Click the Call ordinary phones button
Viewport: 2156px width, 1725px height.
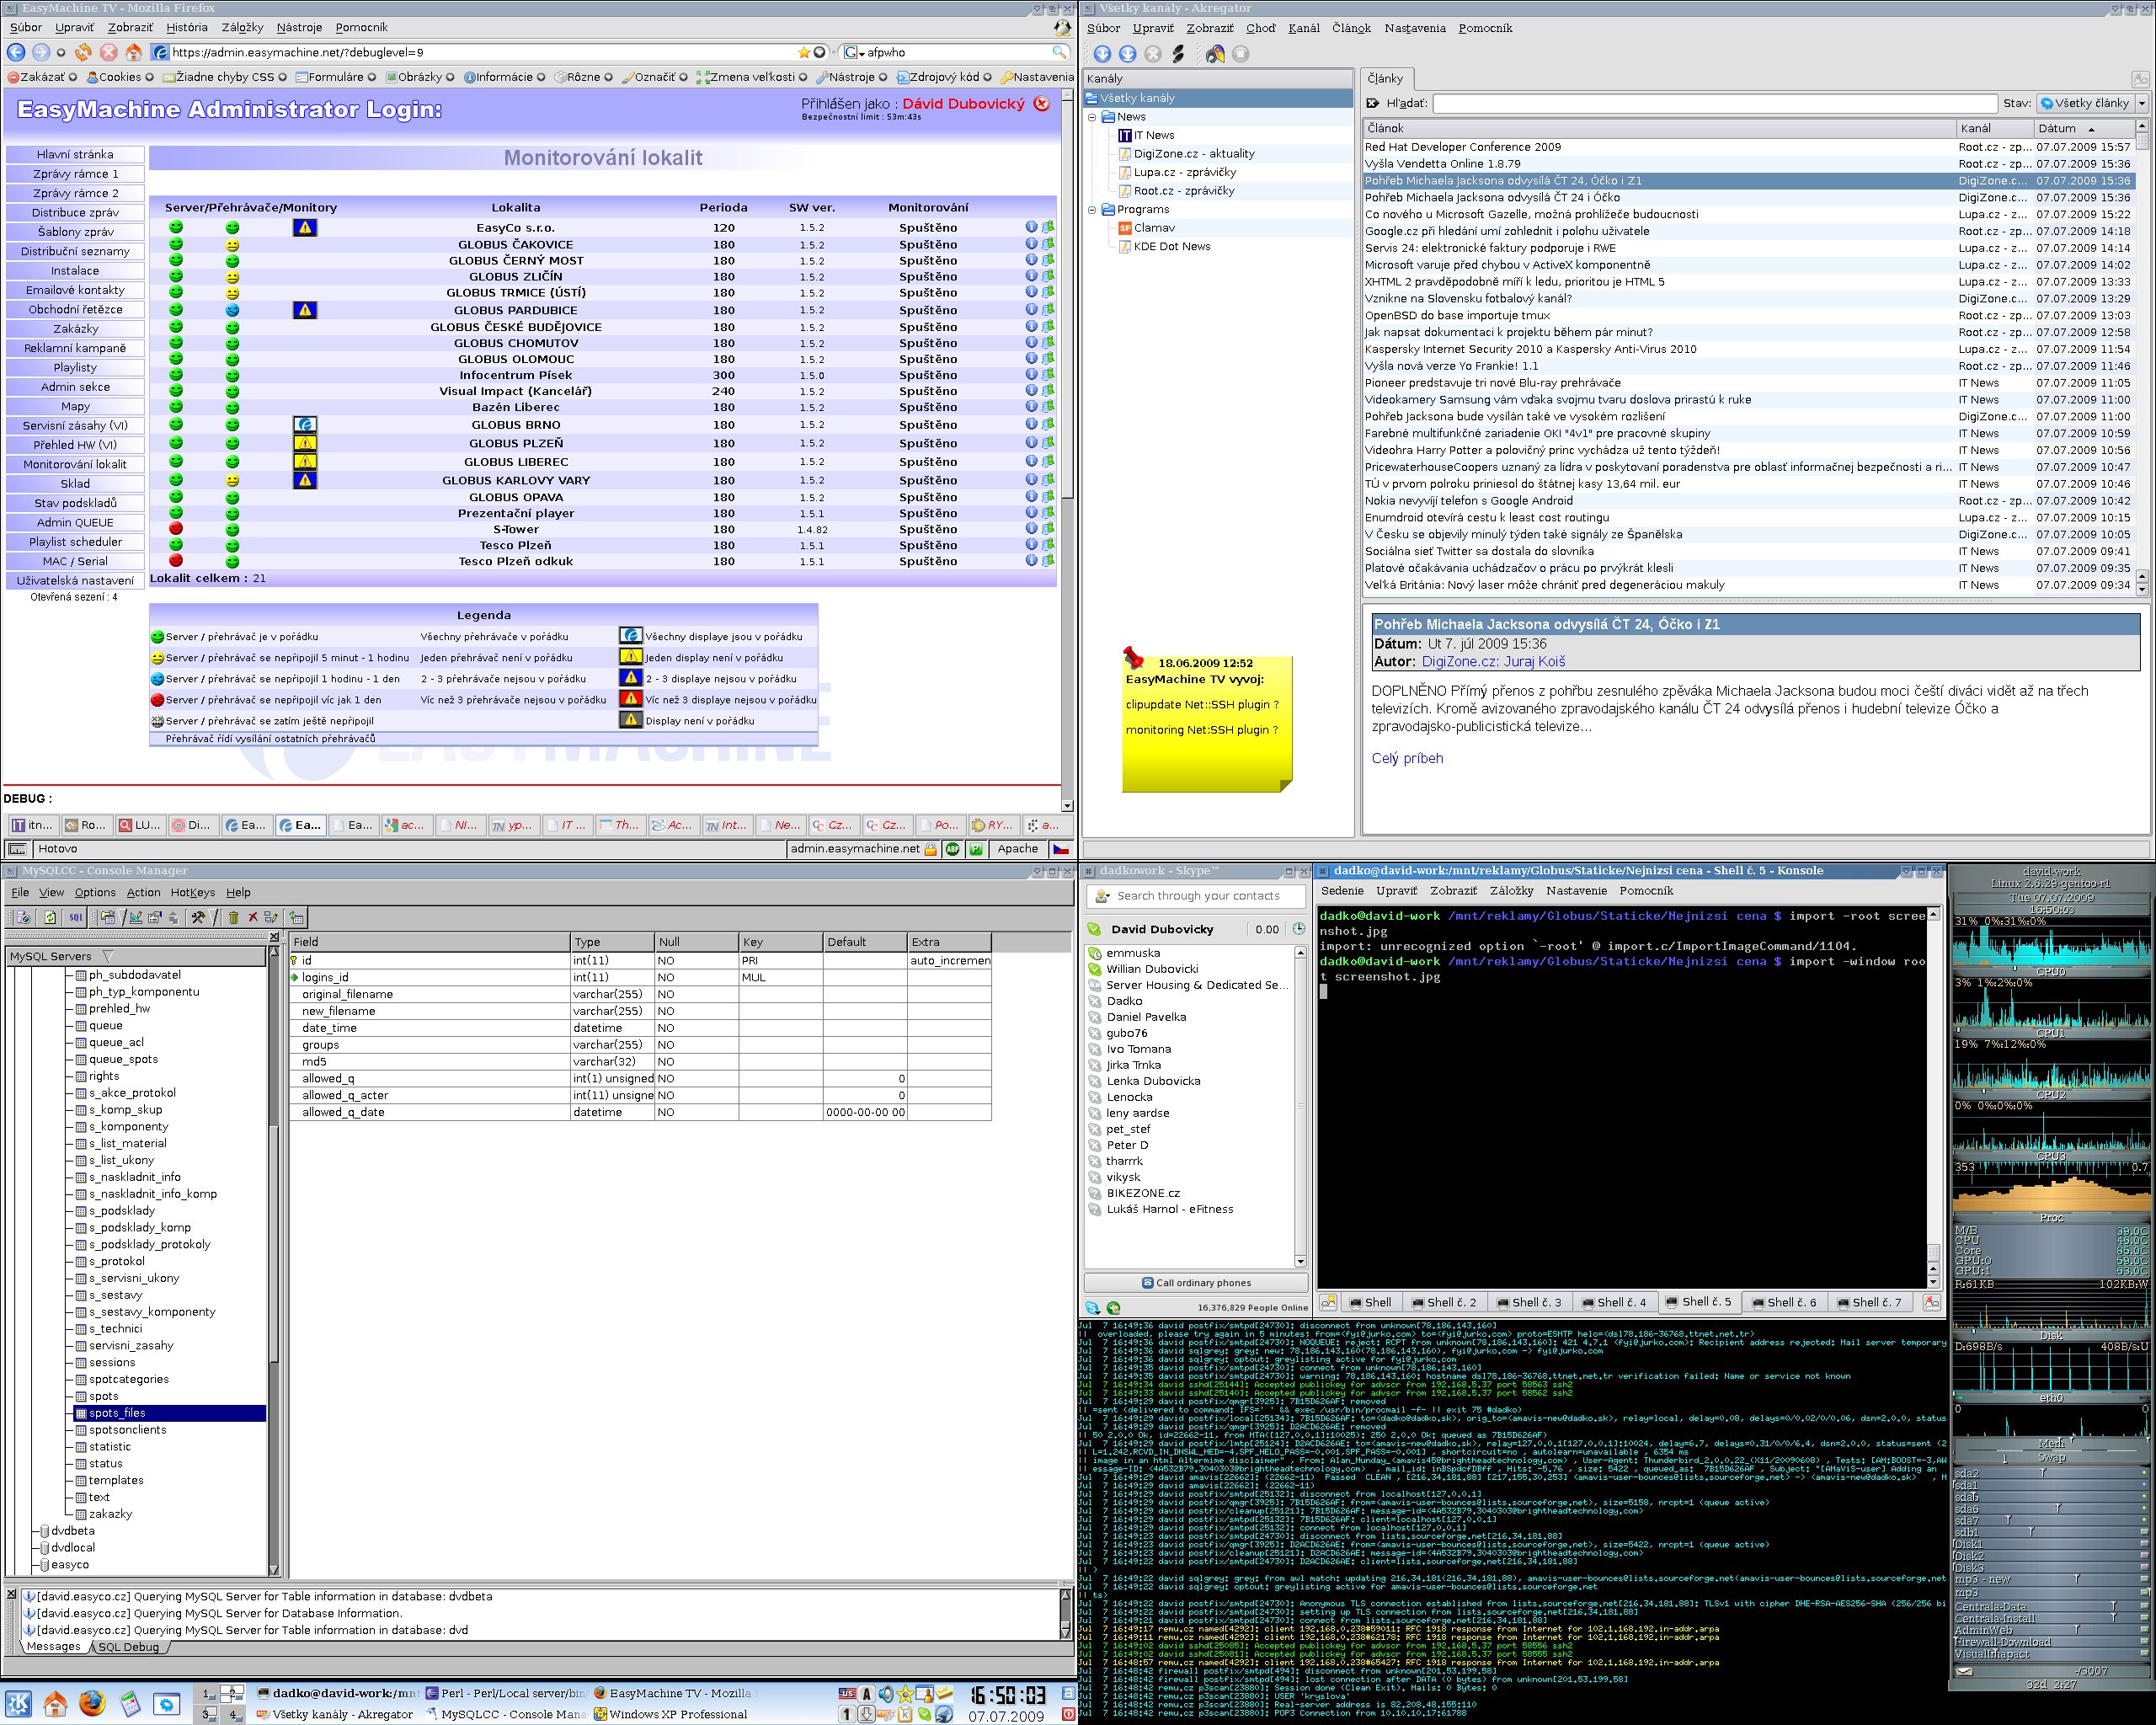(1196, 1283)
